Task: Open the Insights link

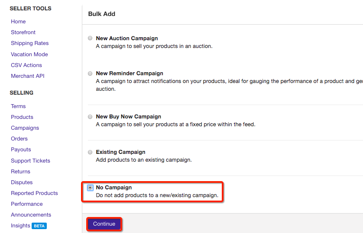Action: 20,226
